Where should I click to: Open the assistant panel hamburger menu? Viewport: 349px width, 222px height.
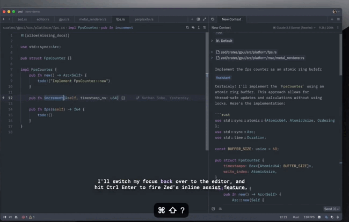pos(339,19)
